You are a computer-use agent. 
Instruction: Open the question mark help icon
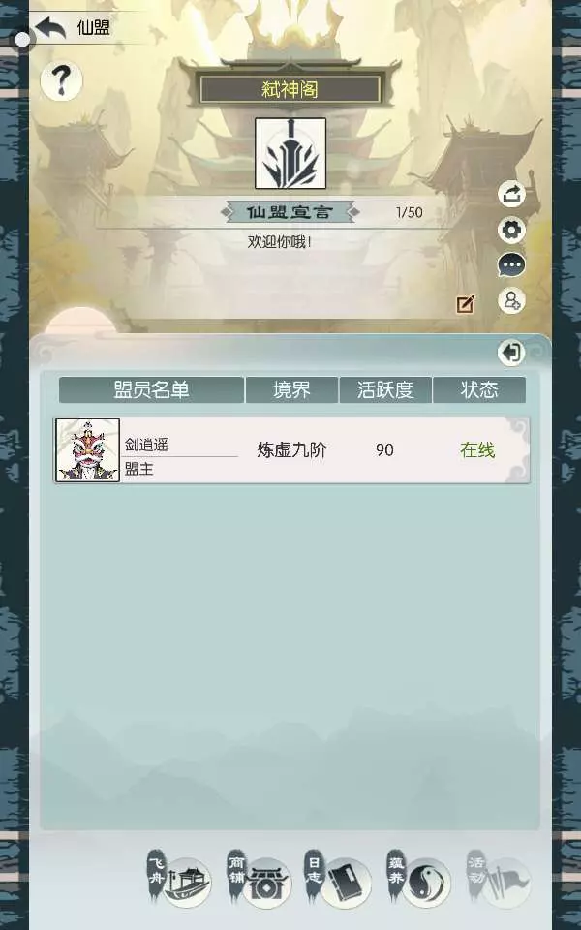pos(61,80)
